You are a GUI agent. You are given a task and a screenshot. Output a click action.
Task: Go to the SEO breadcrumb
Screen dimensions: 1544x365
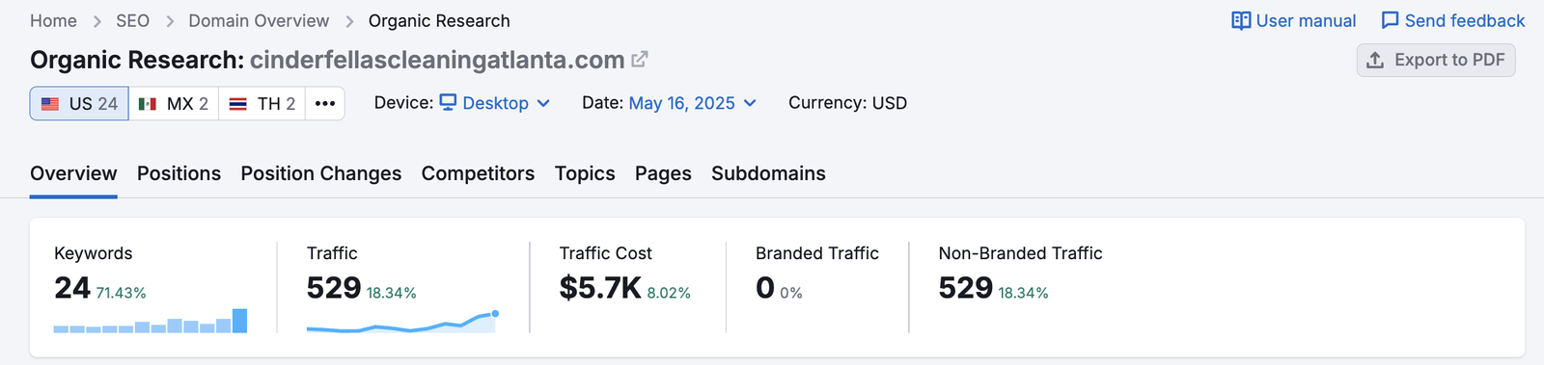tap(132, 21)
